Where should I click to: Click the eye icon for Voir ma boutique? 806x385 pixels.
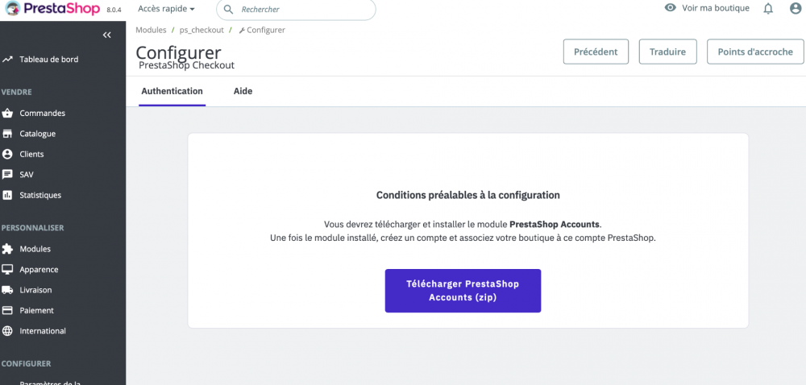[670, 8]
